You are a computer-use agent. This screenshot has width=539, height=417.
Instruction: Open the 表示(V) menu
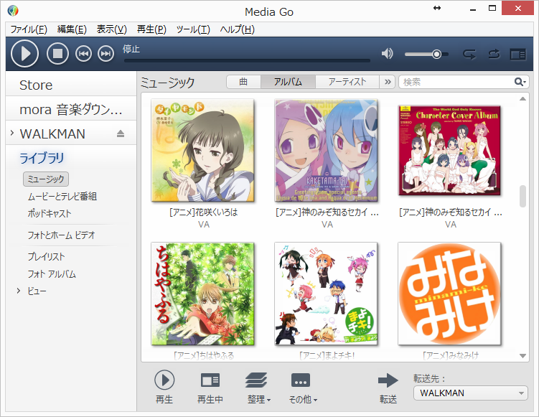[x=111, y=29]
